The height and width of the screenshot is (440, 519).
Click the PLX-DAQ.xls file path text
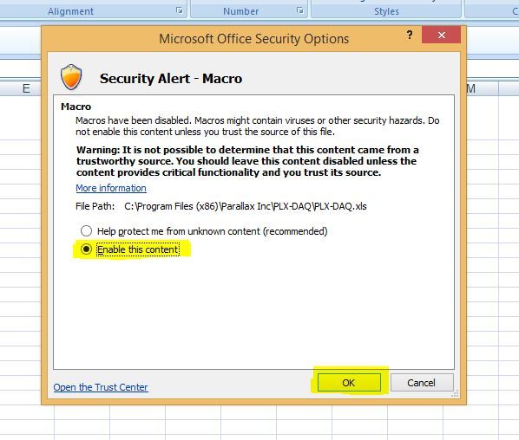(x=246, y=206)
